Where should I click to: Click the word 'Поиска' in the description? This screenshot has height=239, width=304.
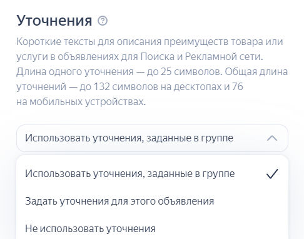[x=157, y=56]
